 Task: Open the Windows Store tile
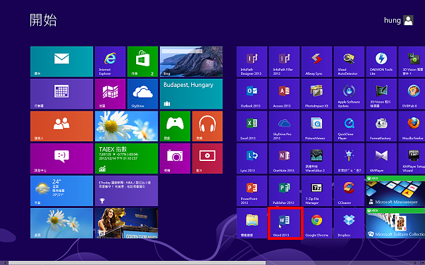pyautogui.click(x=143, y=62)
